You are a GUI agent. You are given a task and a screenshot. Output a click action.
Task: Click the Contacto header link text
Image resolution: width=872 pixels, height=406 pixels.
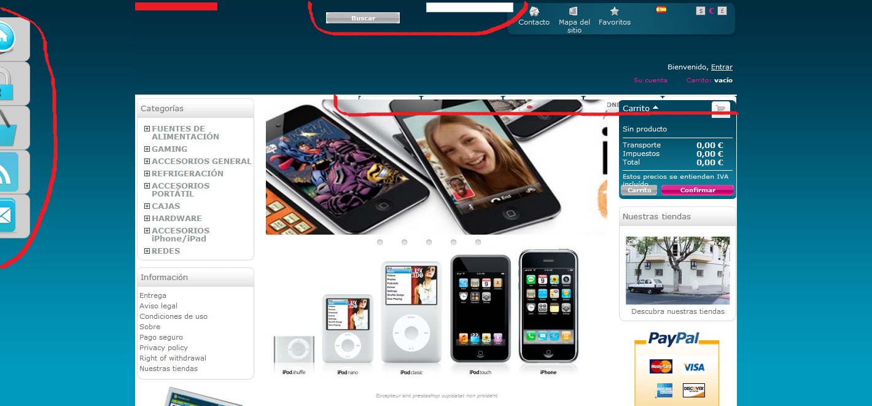click(x=534, y=22)
